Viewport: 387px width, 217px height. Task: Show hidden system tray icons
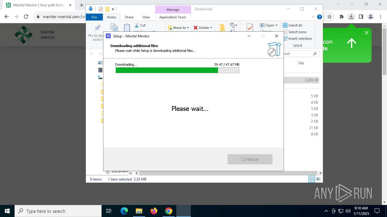tap(326, 211)
